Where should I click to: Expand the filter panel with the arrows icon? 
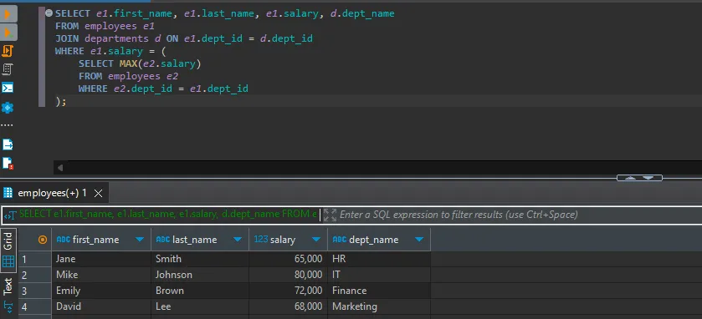tap(330, 215)
